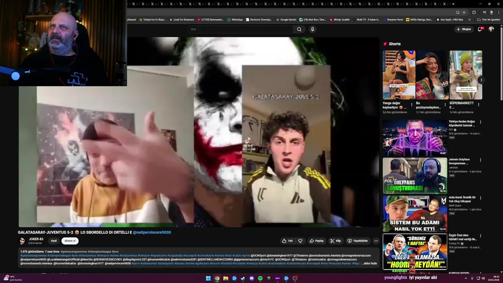Screen dimensions: 503x283
Task: Open Tüm Yer İşaretleri bookmarks folder
Action: (488, 19)
